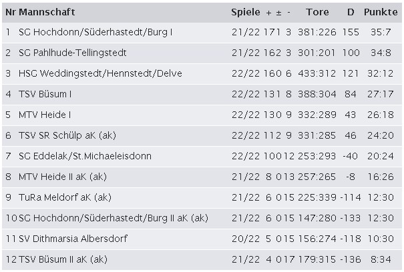
Task: Click the Punkte column header
Action: tap(381, 12)
